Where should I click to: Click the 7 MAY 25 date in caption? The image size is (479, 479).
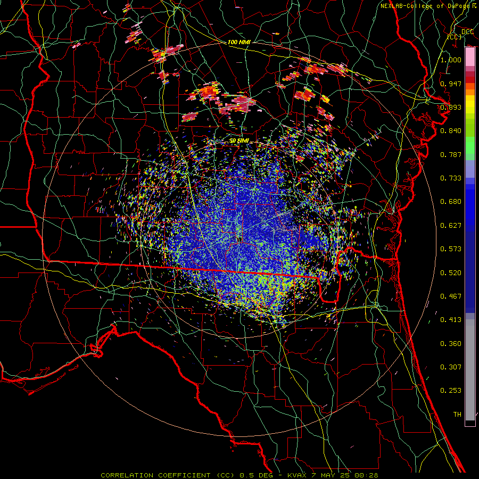click(332, 475)
